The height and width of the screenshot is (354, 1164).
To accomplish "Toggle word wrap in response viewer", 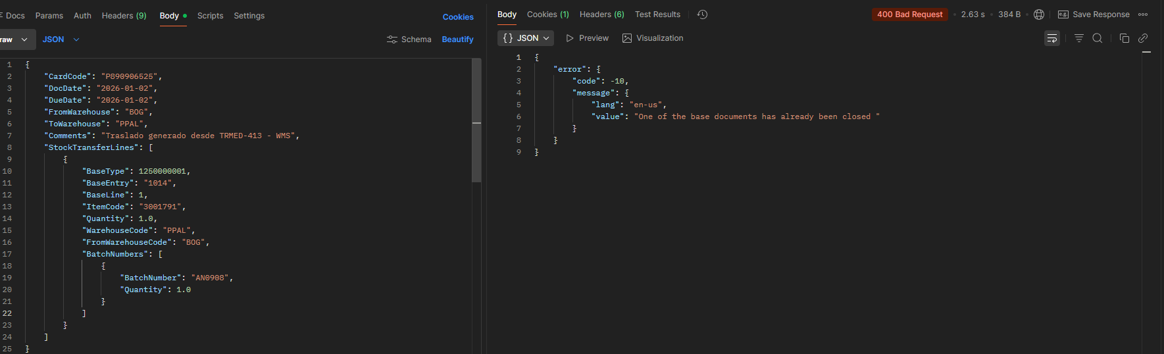I will coord(1051,38).
